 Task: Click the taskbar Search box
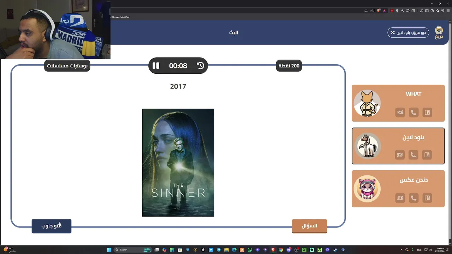click(x=132, y=250)
